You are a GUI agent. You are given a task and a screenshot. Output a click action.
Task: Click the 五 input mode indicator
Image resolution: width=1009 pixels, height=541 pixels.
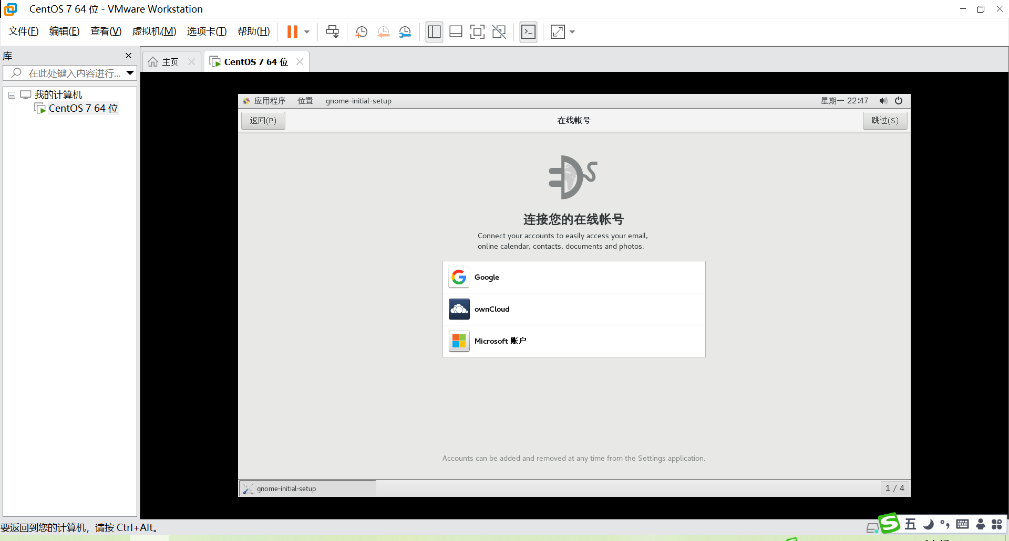pyautogui.click(x=910, y=524)
